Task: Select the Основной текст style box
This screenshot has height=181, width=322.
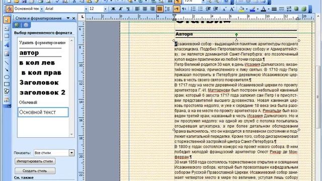Action: [x=43, y=112]
